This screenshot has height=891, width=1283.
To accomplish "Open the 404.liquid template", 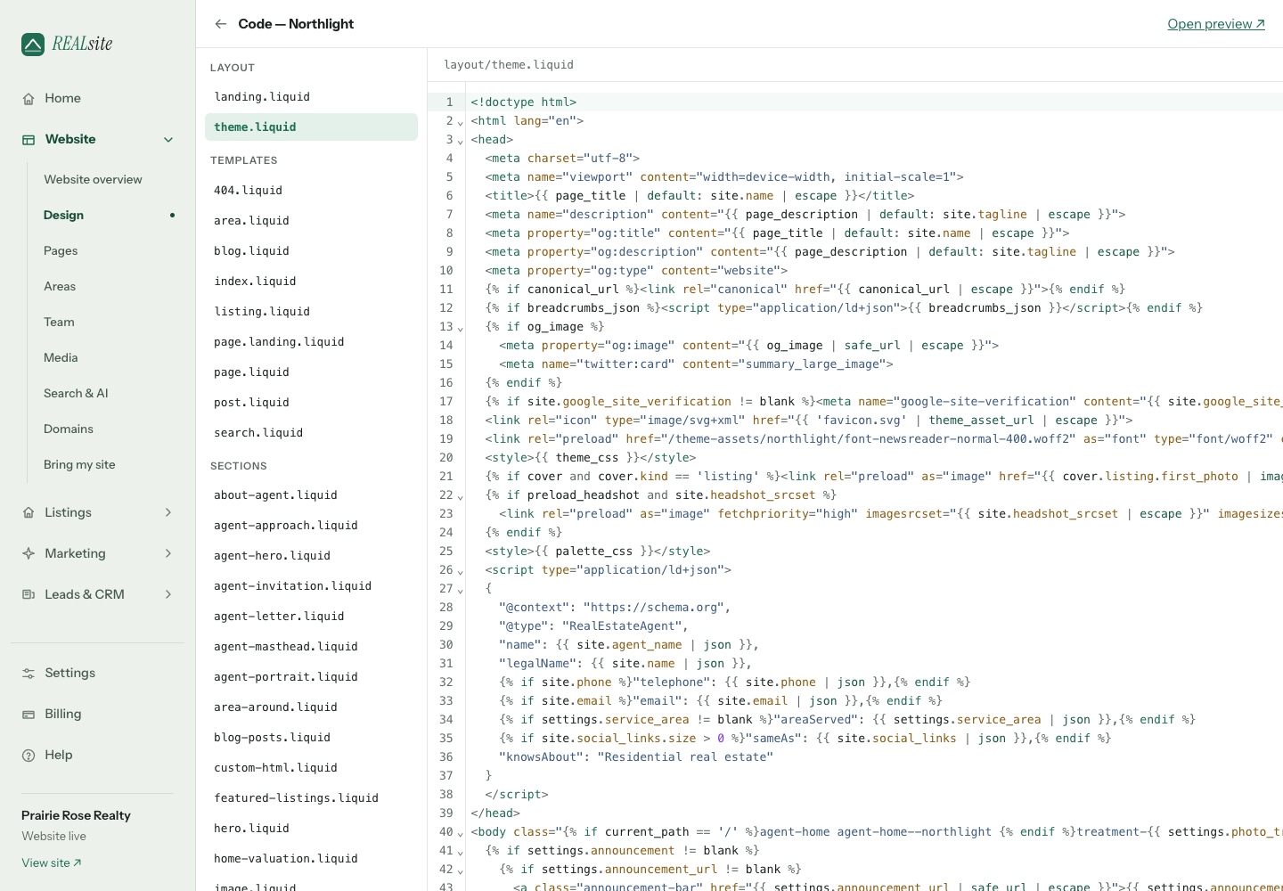I will [311, 191].
